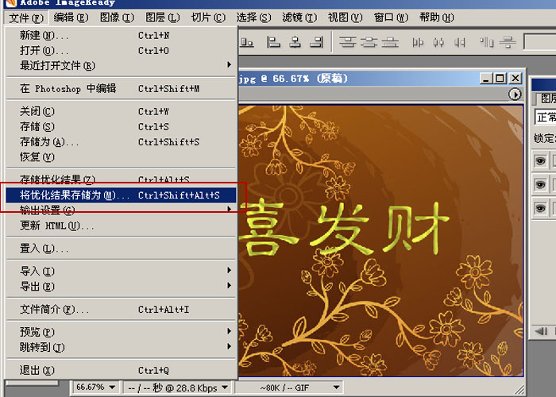The width and height of the screenshot is (556, 397).
Task: Choose 更新 HTML menu entry
Action: 122,225
